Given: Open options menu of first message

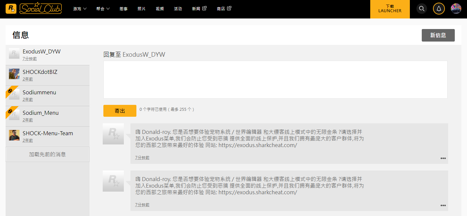Looking at the screenshot, I should point(443,158).
